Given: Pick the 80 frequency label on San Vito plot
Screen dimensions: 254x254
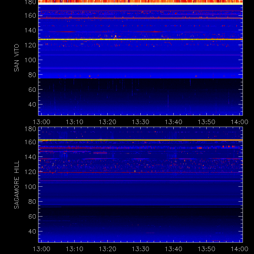Looking at the screenshot, I should 32,75.
